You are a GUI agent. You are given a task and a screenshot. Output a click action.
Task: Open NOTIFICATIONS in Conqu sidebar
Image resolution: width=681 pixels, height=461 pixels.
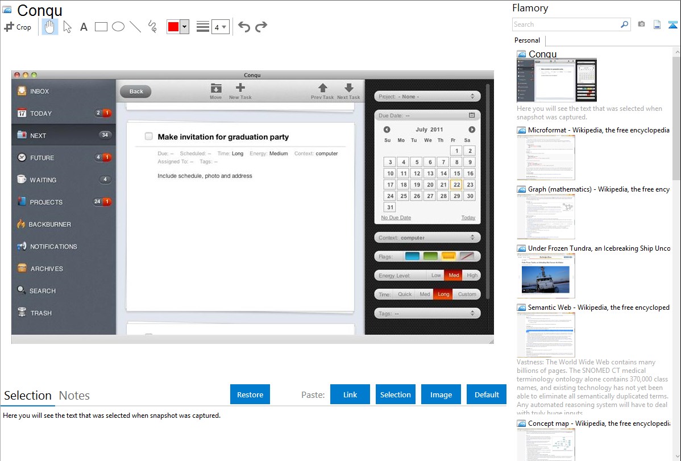64,246
